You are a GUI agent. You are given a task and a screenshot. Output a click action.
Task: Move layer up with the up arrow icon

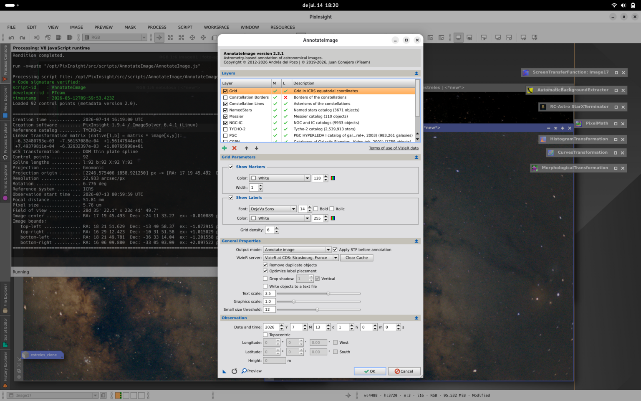pyautogui.click(x=247, y=148)
